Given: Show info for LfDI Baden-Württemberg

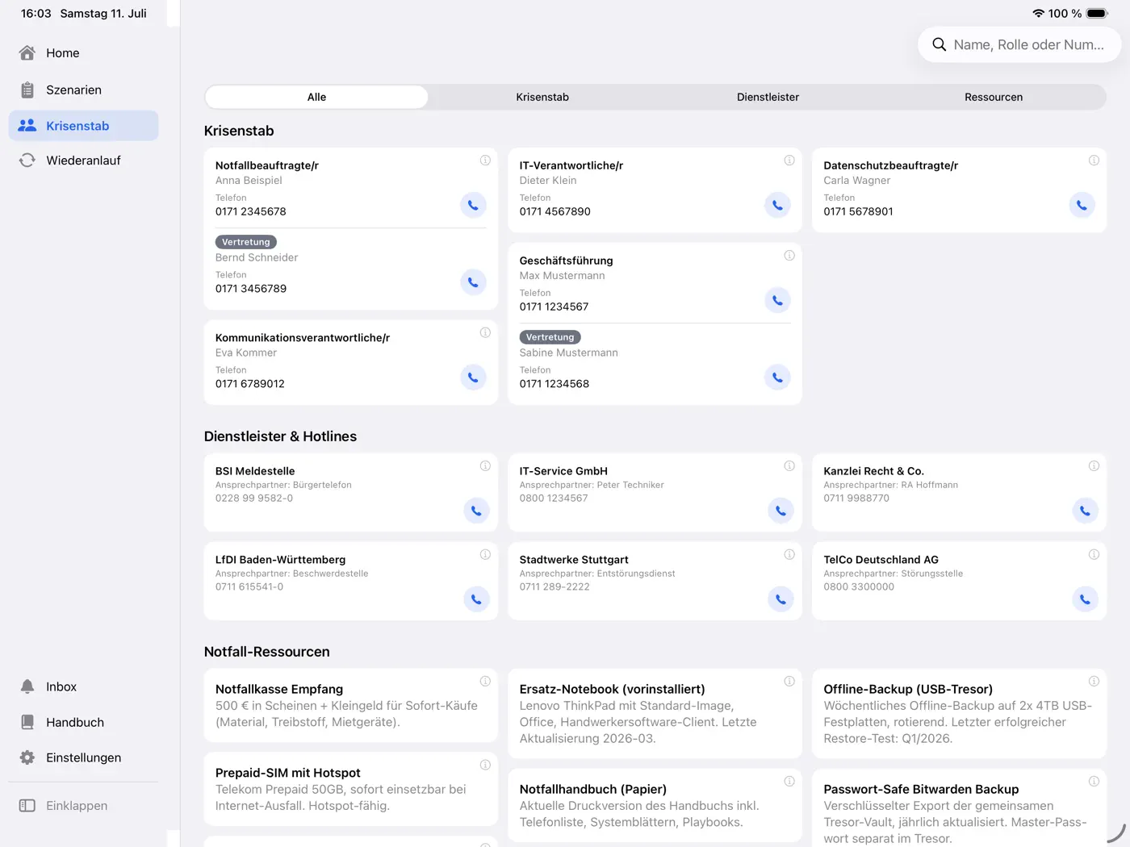Looking at the screenshot, I should [x=485, y=554].
